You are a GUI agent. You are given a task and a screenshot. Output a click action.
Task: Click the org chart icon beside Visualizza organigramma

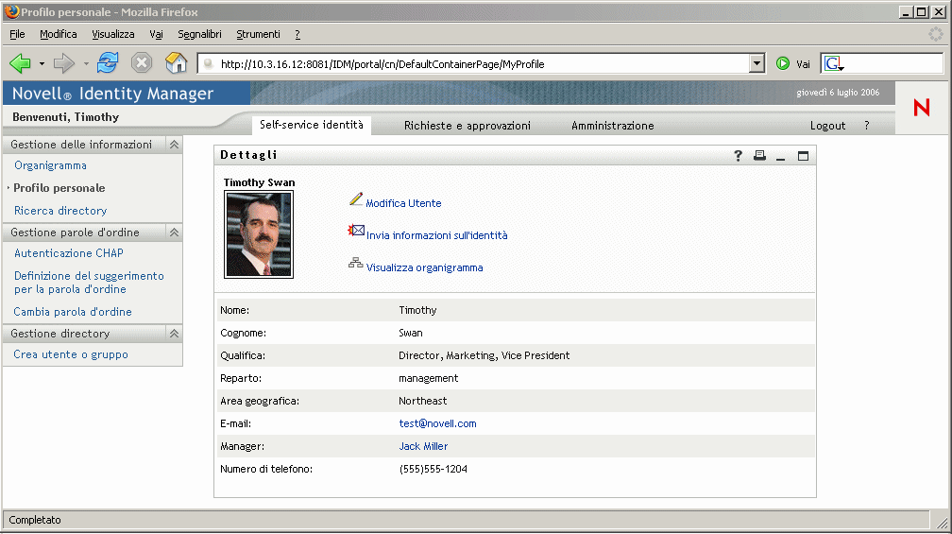pos(356,264)
